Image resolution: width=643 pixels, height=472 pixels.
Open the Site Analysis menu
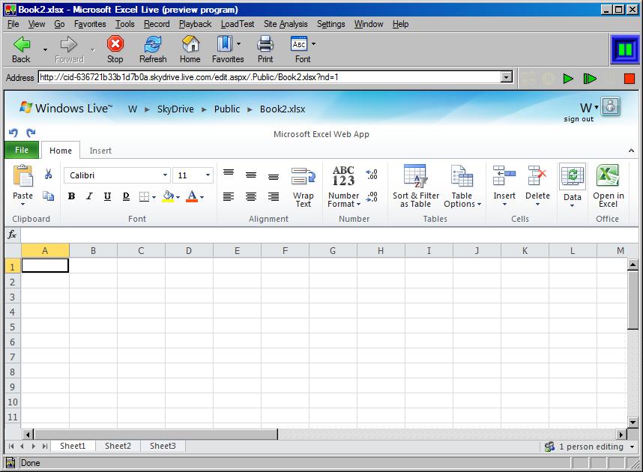[286, 24]
